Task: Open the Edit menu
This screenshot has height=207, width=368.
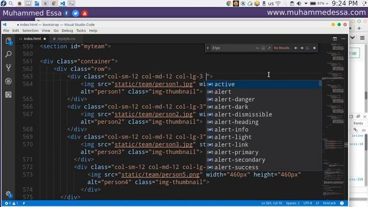Action: point(16,30)
